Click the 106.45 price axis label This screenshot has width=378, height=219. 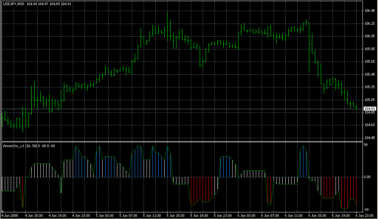tap(370, 11)
